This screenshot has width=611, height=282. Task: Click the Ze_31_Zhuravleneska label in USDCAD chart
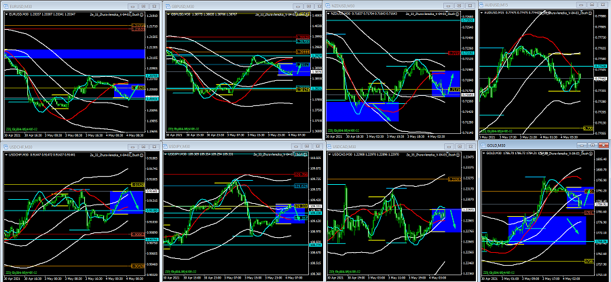tap(430, 155)
